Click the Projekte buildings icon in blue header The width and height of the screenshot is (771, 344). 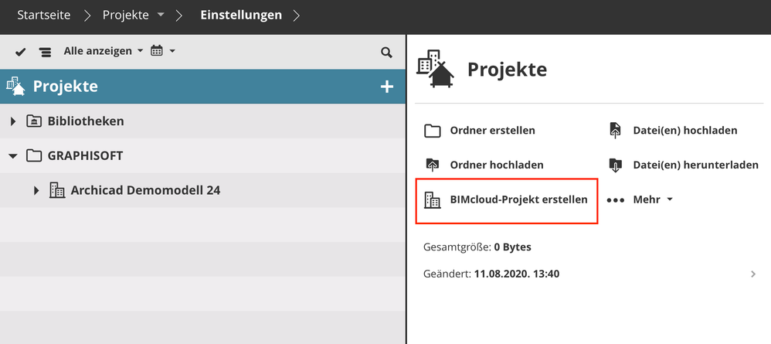(x=15, y=86)
